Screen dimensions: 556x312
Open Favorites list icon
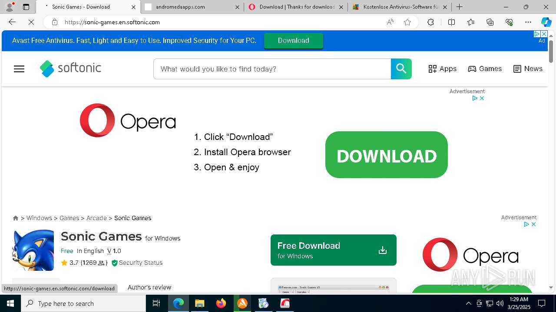click(x=471, y=22)
